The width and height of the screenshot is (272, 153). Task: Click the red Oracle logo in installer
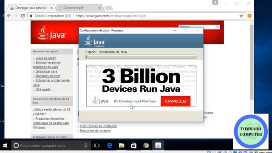(x=176, y=101)
